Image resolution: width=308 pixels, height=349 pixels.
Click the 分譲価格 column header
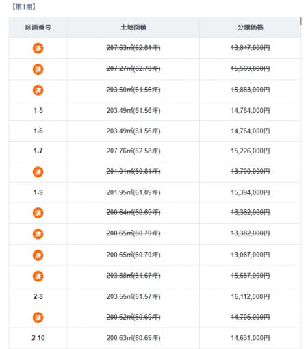251,27
